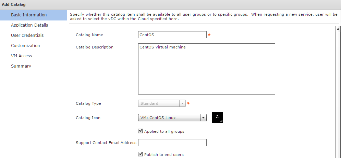
Task: Select the Basic Information step
Action: (x=29, y=15)
